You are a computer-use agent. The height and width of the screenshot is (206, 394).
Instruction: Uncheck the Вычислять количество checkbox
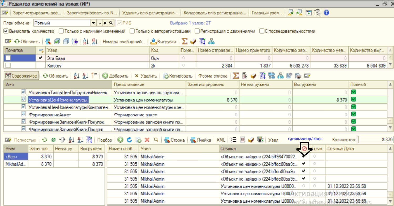click(x=6, y=31)
